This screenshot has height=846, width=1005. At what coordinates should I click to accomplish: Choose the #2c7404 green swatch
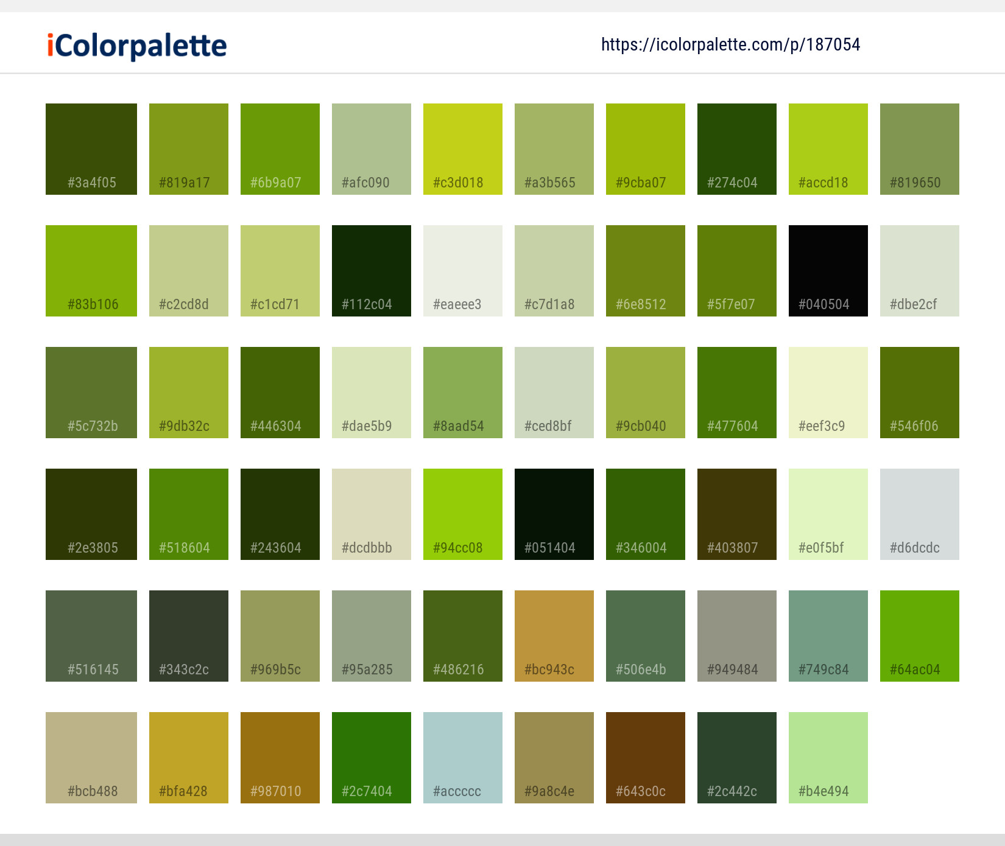pyautogui.click(x=372, y=758)
